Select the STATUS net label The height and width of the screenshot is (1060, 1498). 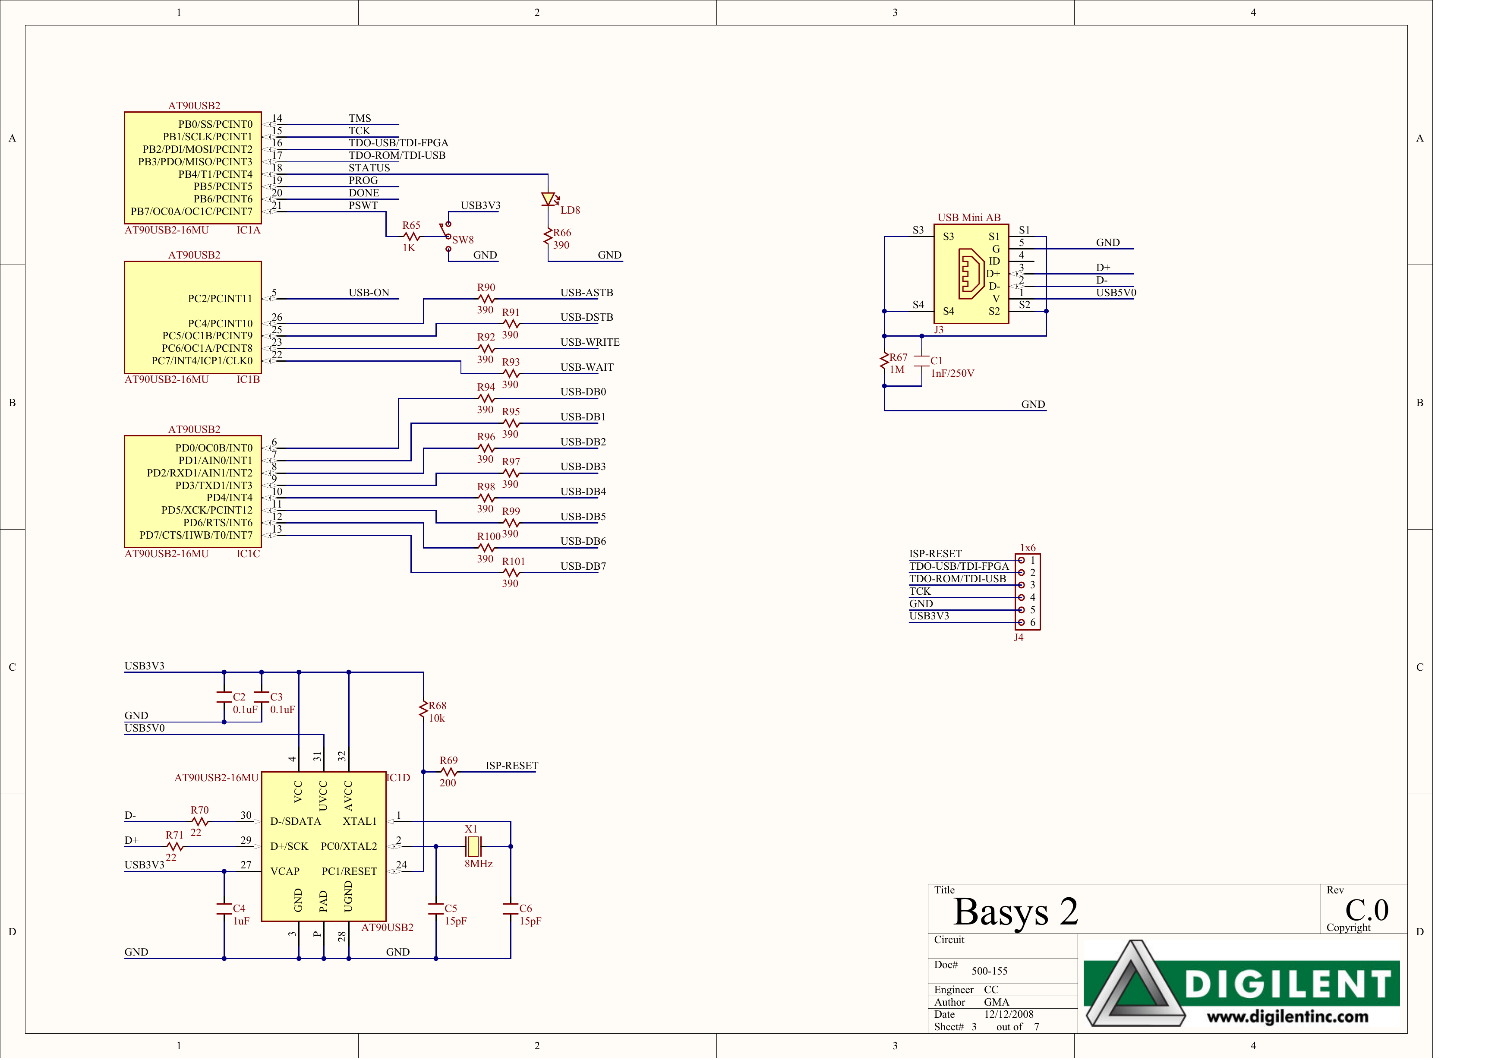tap(369, 168)
